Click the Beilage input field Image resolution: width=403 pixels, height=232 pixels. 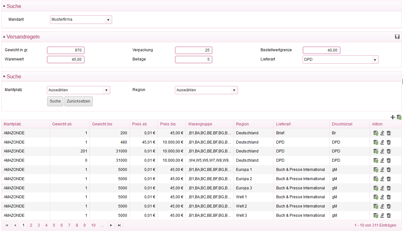pyautogui.click(x=194, y=60)
